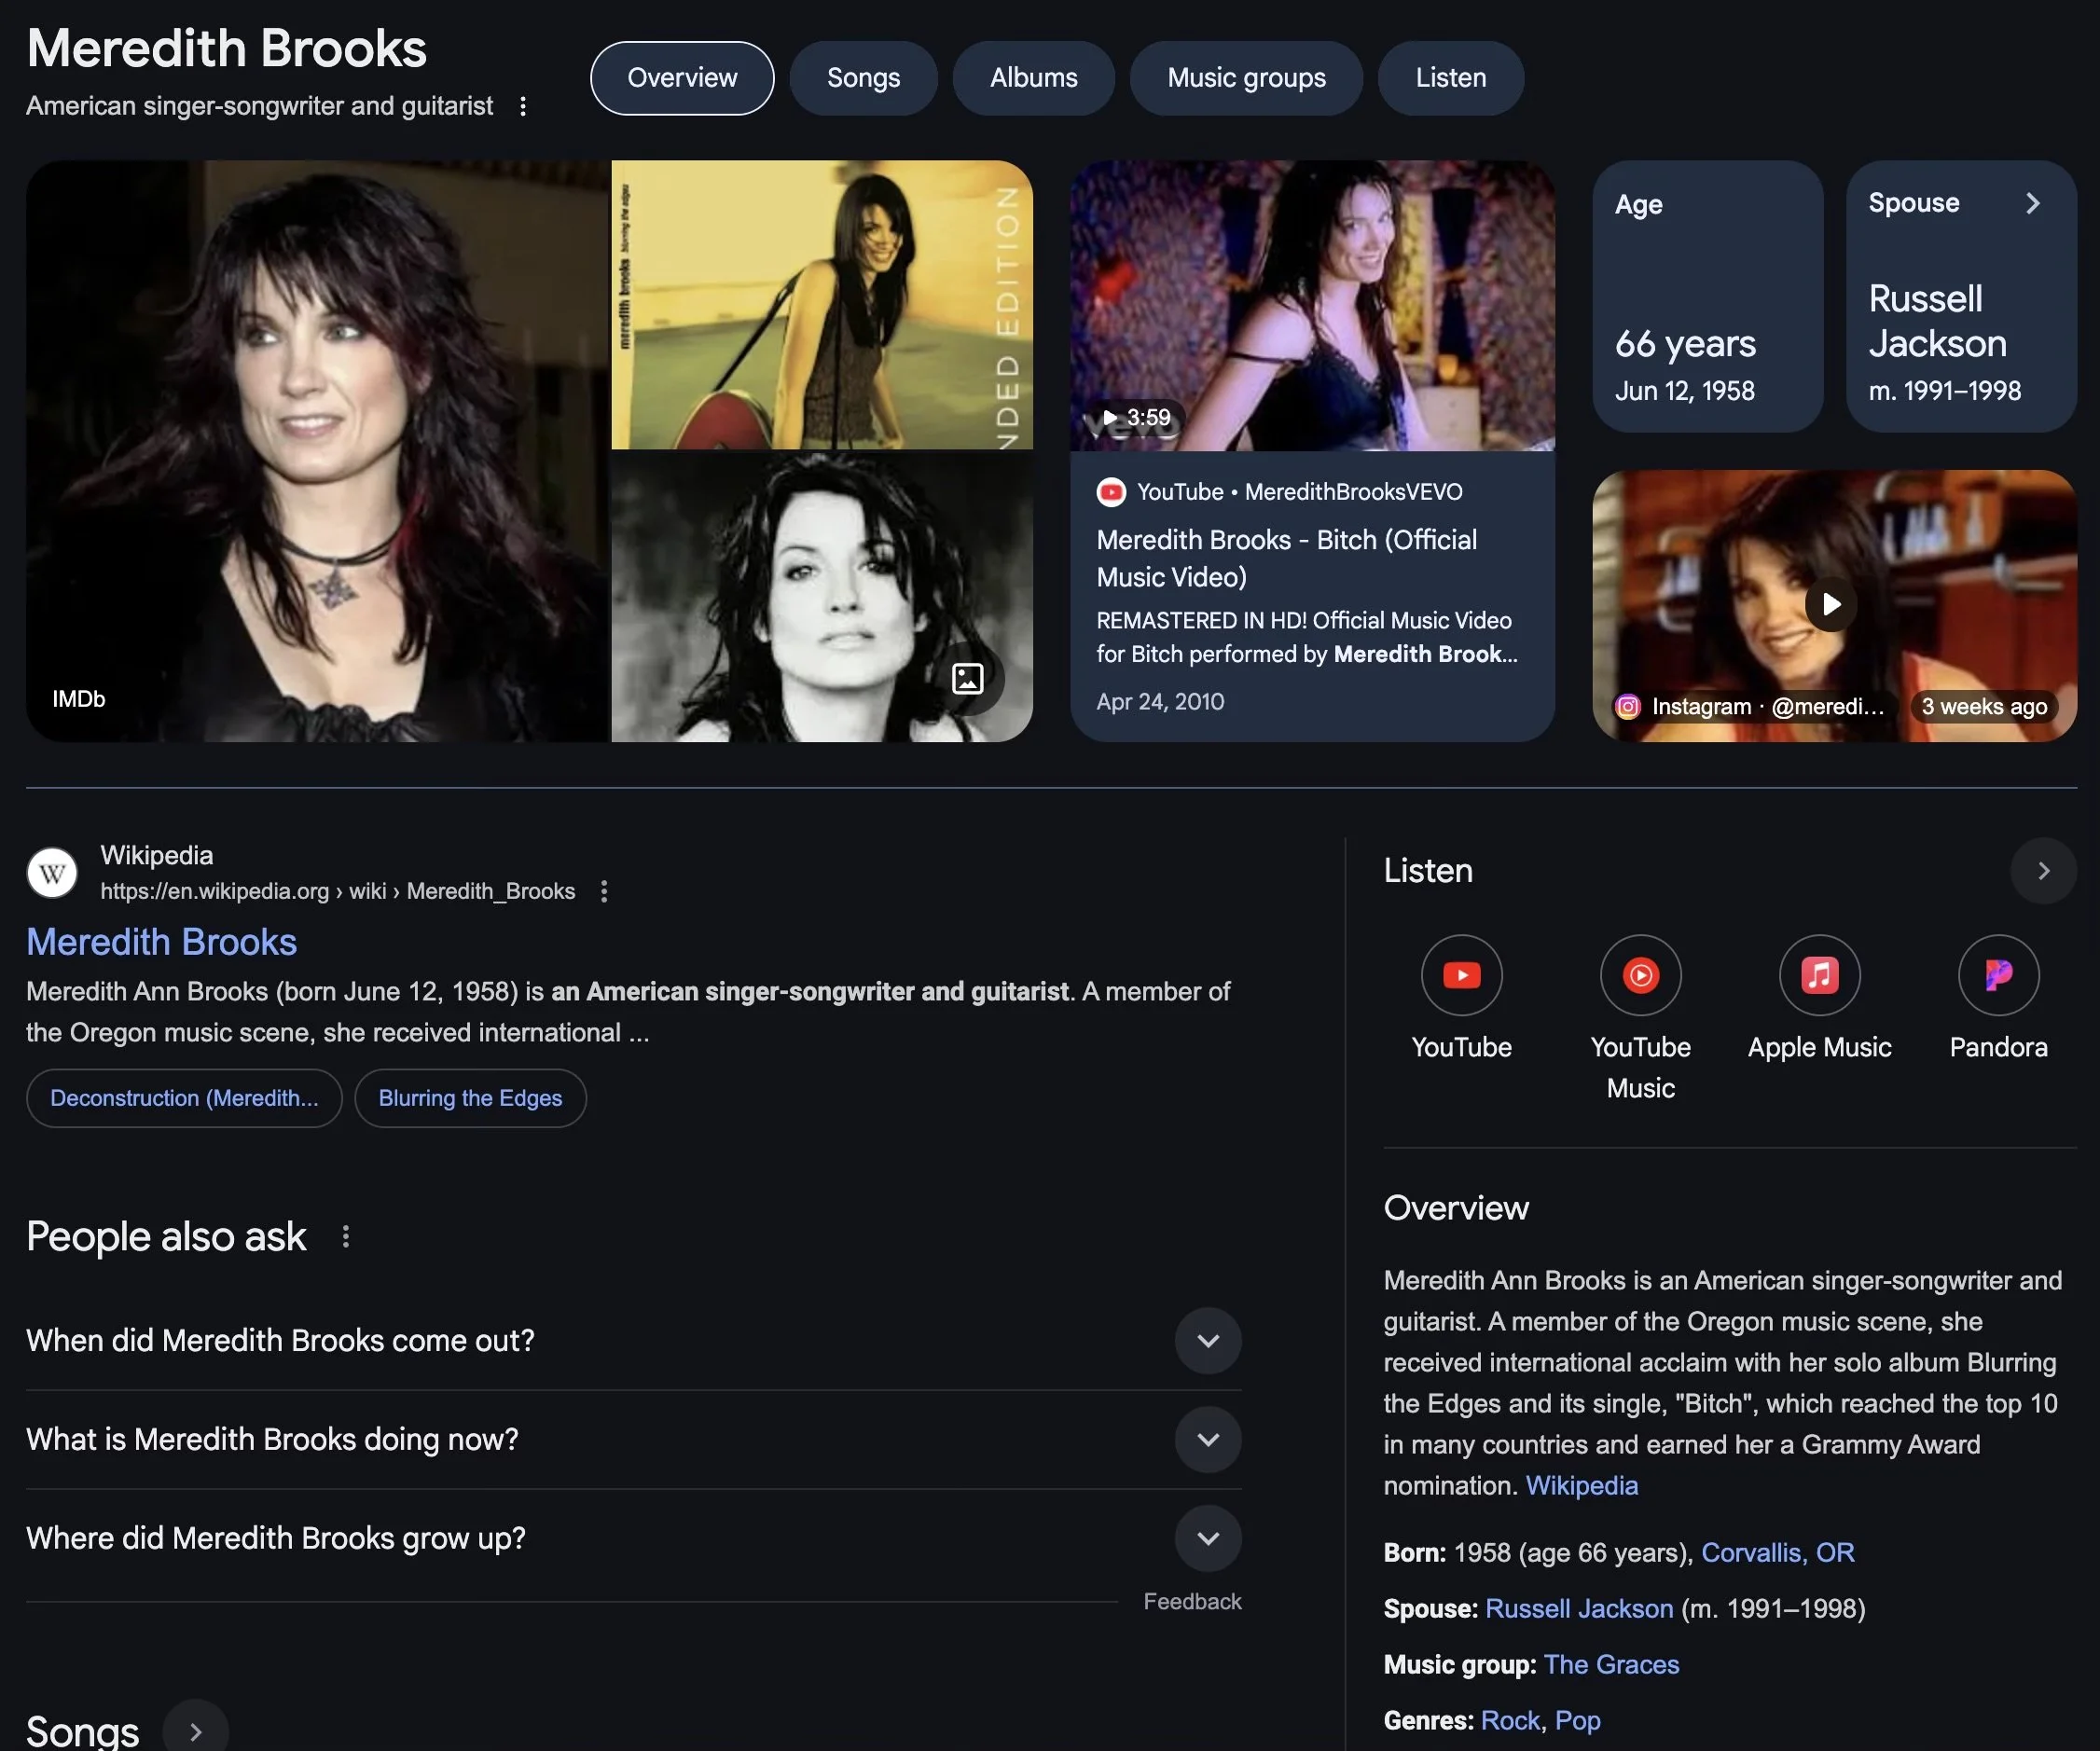
Task: Play Bitch official music video thumbnail
Action: (1312, 305)
